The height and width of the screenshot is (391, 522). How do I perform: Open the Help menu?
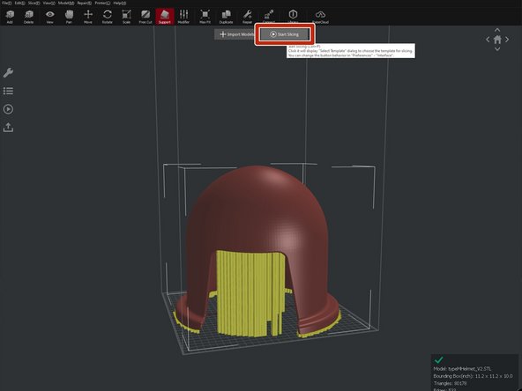pyautogui.click(x=120, y=3)
